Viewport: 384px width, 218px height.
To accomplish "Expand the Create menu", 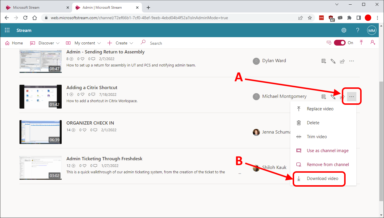I will click(x=120, y=43).
